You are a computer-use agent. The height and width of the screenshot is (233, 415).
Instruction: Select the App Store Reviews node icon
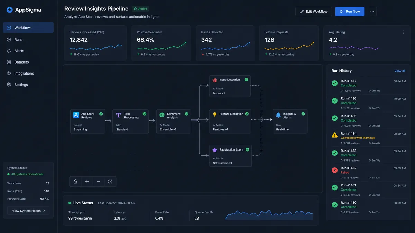pyautogui.click(x=76, y=115)
